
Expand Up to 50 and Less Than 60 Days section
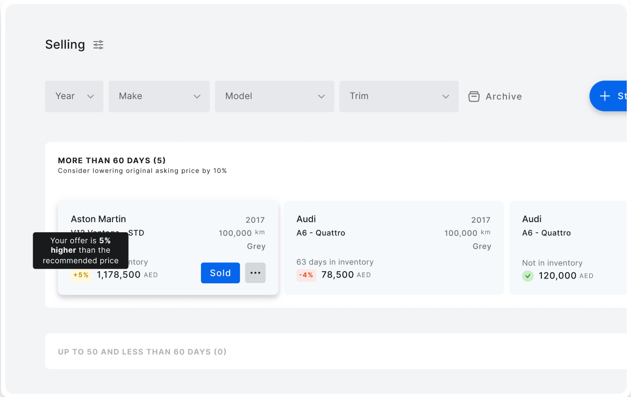tap(142, 351)
